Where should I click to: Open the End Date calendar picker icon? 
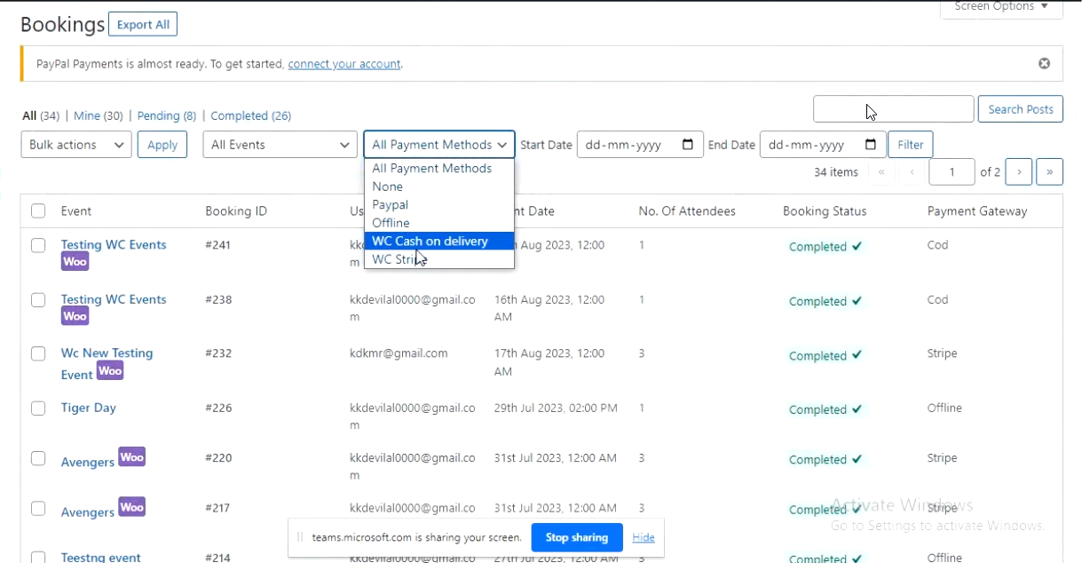(871, 145)
